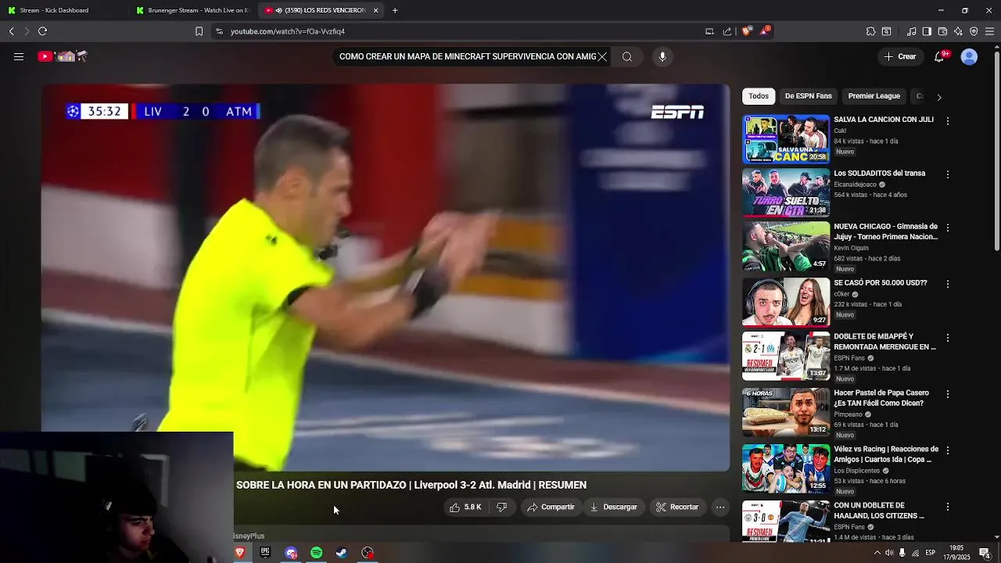Screen dimensions: 1001x563
Task: Reload the current page
Action: (42, 31)
